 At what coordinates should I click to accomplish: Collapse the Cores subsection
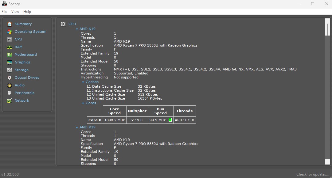point(83,103)
